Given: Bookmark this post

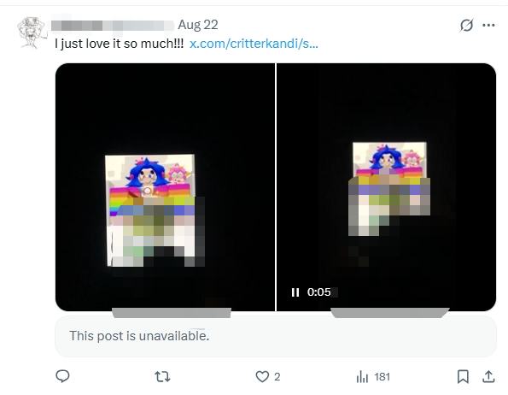Looking at the screenshot, I should (x=463, y=376).
